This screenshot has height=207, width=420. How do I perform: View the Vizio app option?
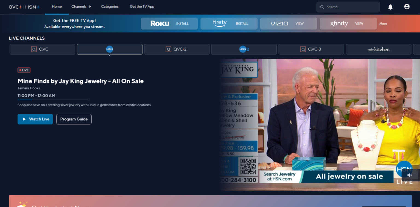click(x=288, y=24)
